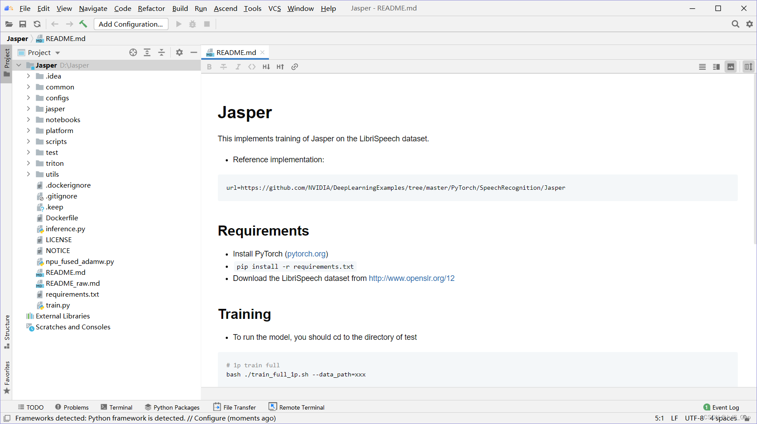Open the Remote Terminal tool window
Viewport: 757px width, 424px height.
point(296,407)
